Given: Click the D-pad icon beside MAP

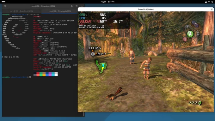Looking at the screenshot, I should 93,54.
